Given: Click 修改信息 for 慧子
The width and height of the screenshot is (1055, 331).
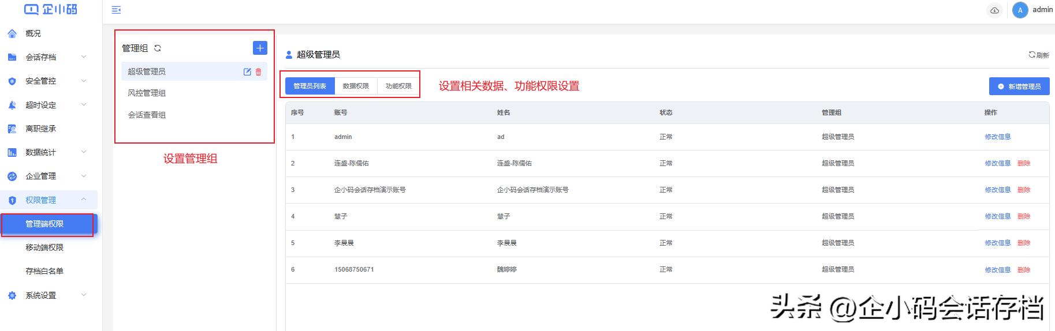Looking at the screenshot, I should [998, 216].
